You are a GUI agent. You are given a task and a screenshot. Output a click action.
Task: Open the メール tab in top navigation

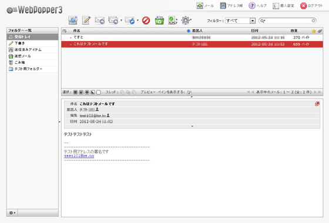205,6
